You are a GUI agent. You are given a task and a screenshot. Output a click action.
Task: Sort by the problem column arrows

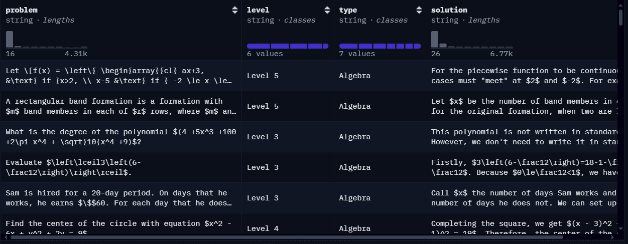(235, 10)
